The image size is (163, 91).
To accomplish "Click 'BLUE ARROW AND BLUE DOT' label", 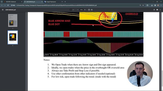I will point(59,22).
